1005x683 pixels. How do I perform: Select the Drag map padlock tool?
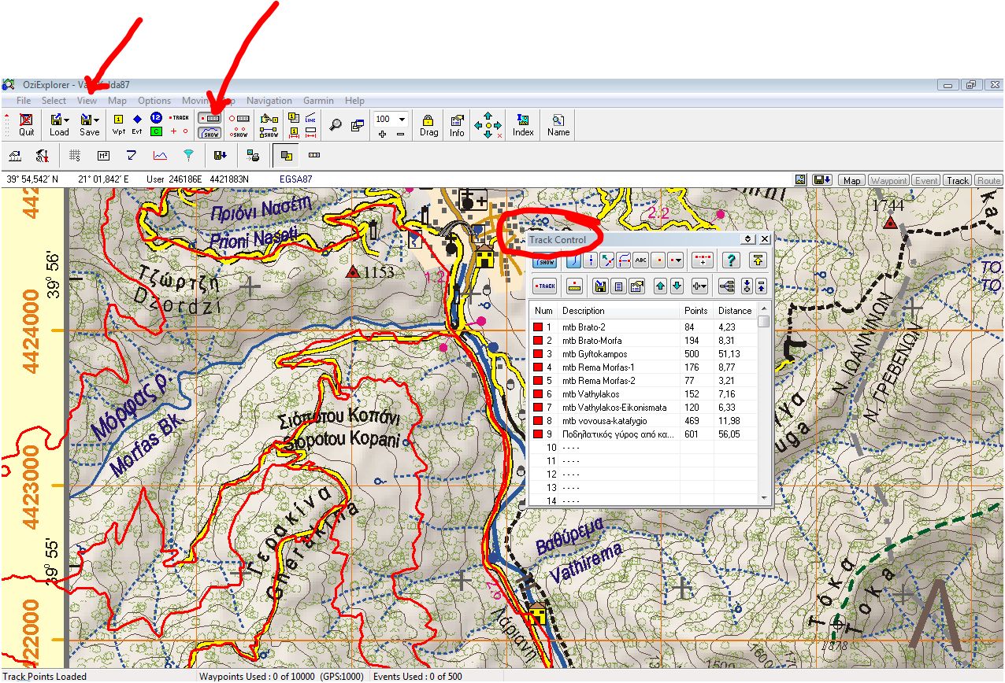pos(428,124)
